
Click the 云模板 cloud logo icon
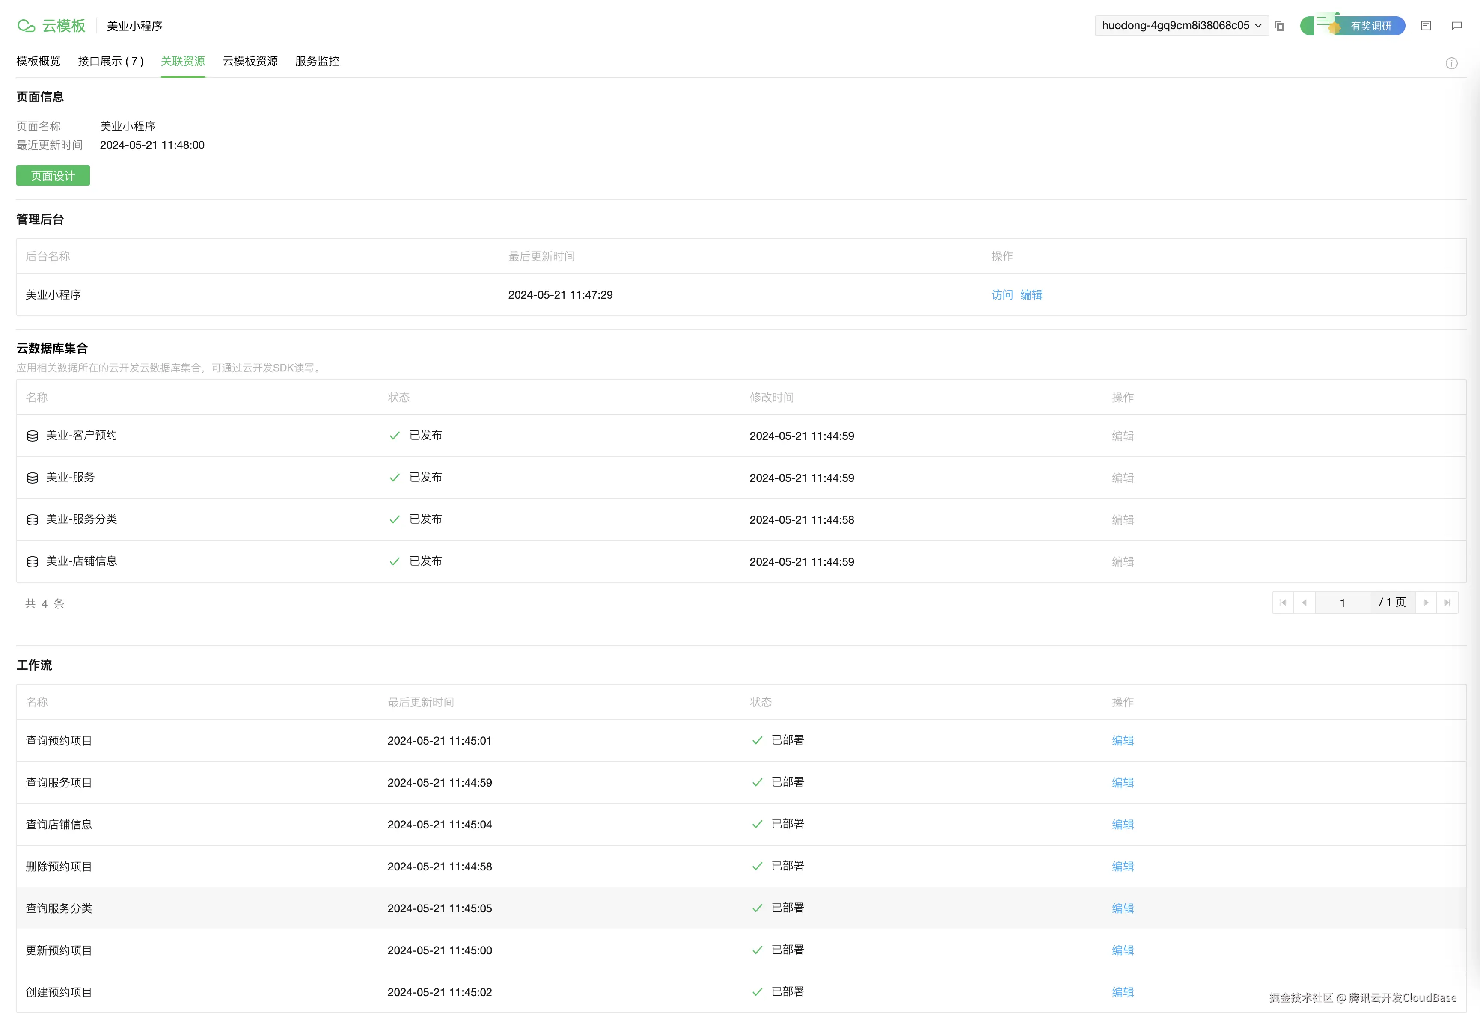pyautogui.click(x=27, y=26)
